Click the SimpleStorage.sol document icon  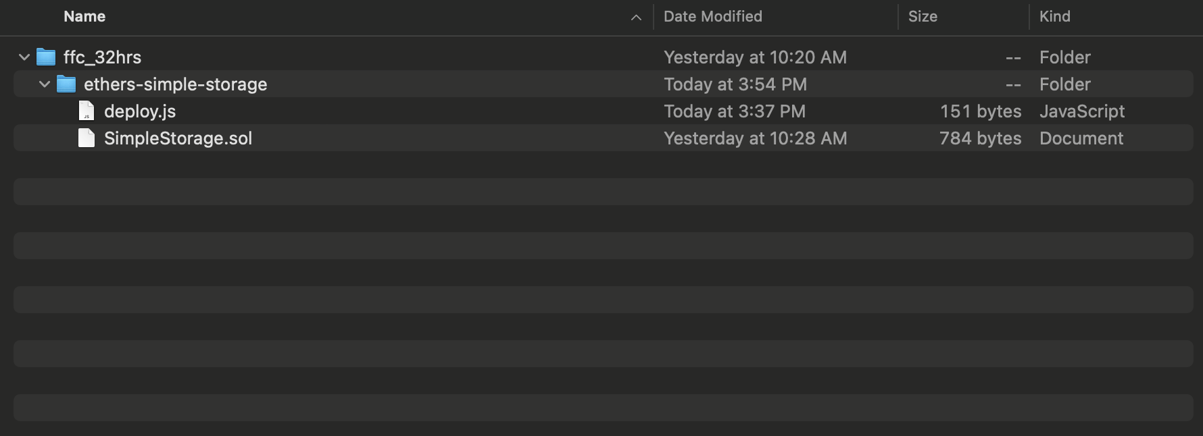coord(87,138)
